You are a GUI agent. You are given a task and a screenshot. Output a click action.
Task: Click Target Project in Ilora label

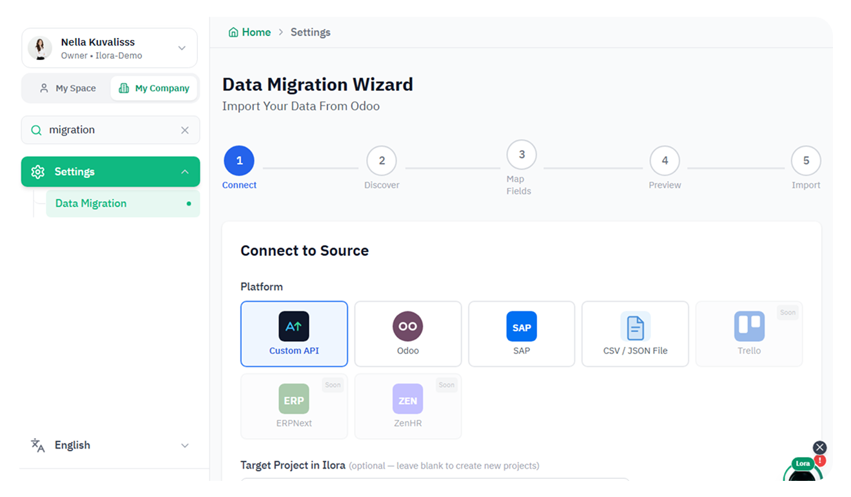coord(293,465)
